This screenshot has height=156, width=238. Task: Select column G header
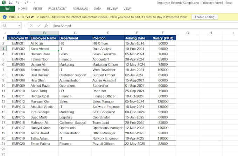[188, 33]
